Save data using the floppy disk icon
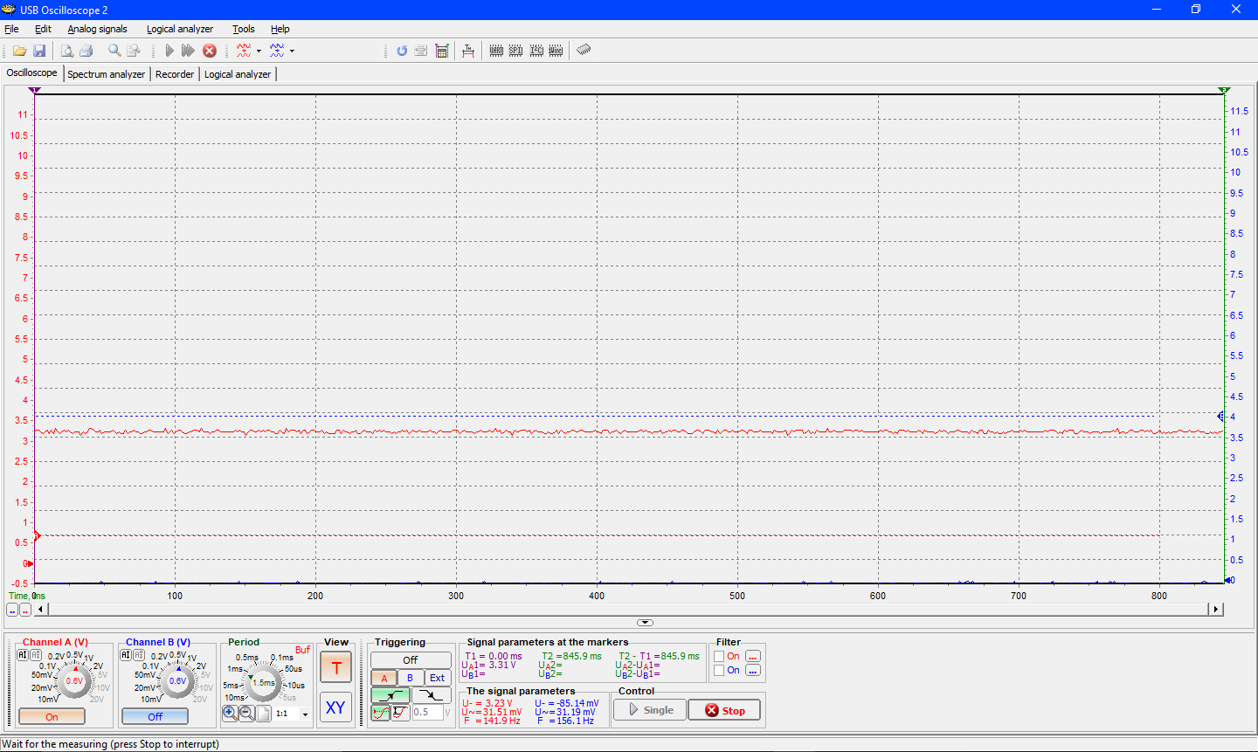The width and height of the screenshot is (1258, 752). (x=39, y=51)
